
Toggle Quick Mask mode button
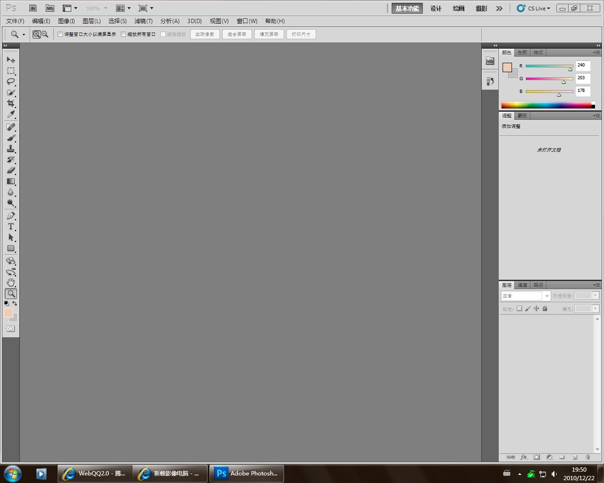pyautogui.click(x=10, y=329)
